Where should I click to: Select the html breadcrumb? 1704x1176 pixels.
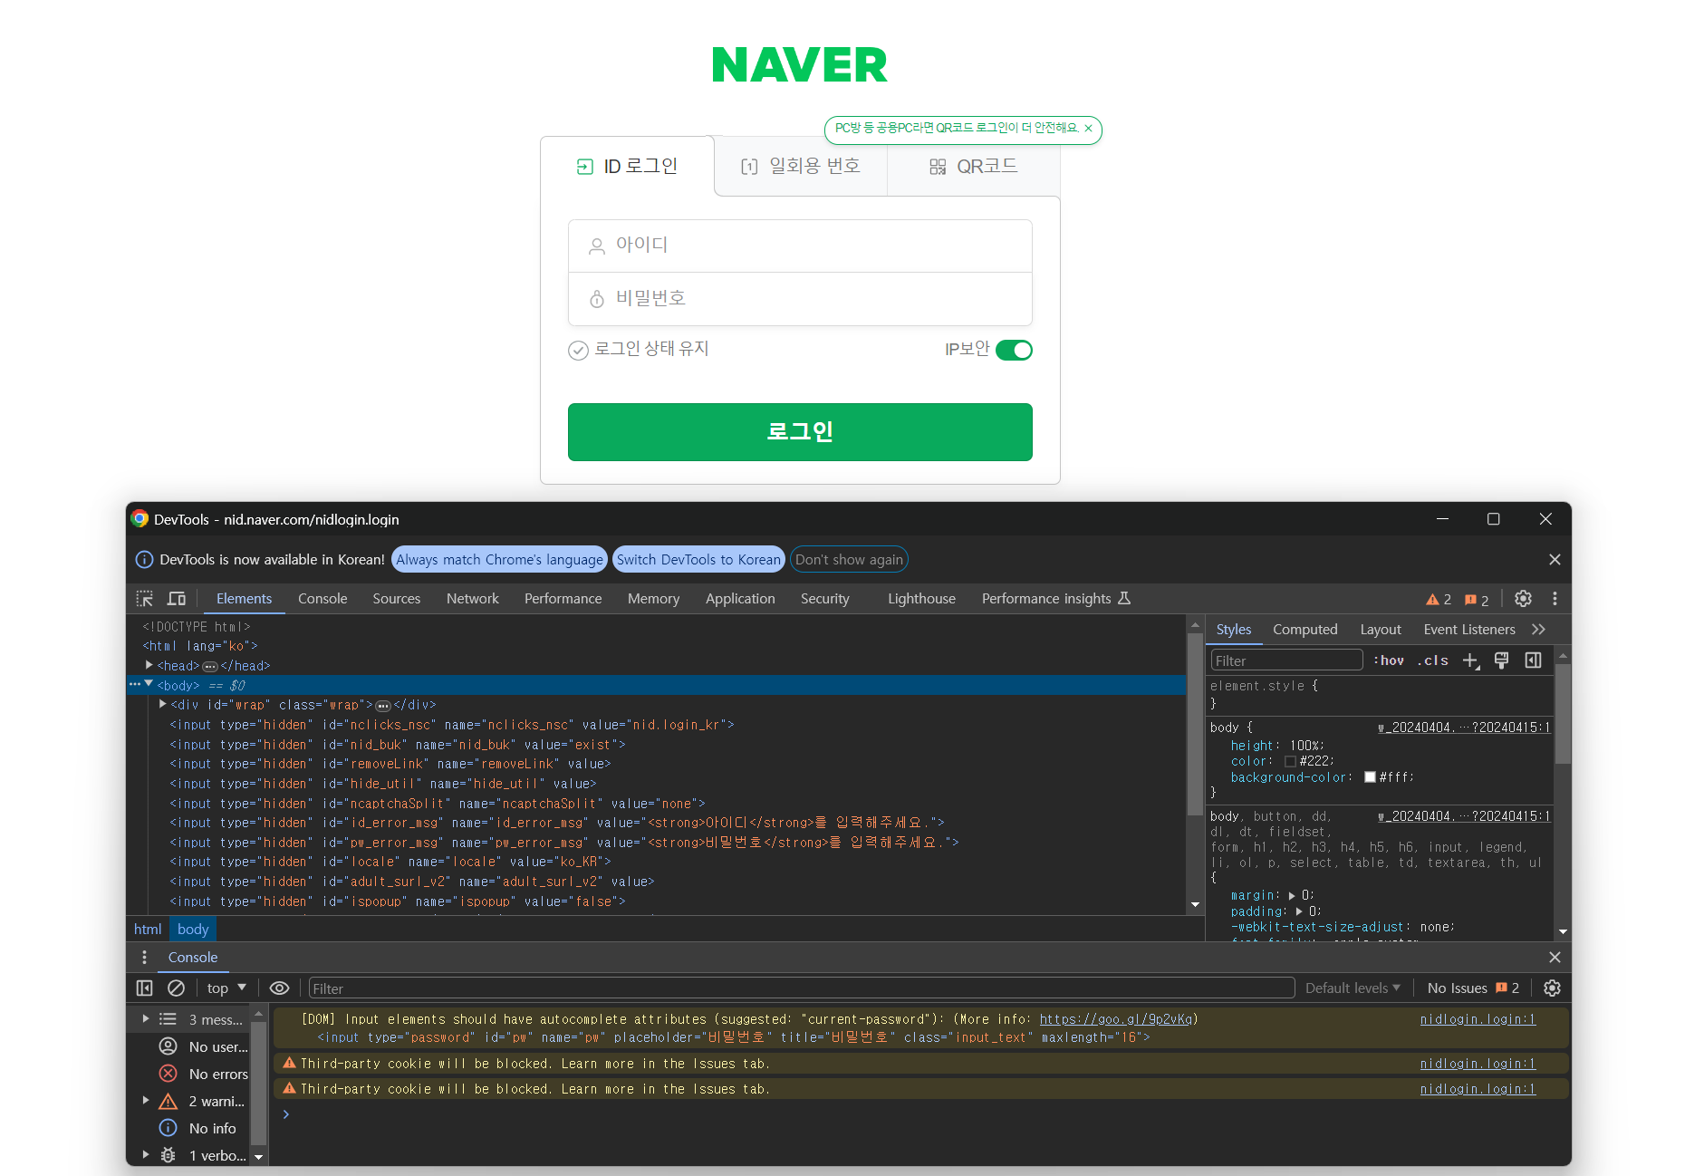pyautogui.click(x=148, y=930)
